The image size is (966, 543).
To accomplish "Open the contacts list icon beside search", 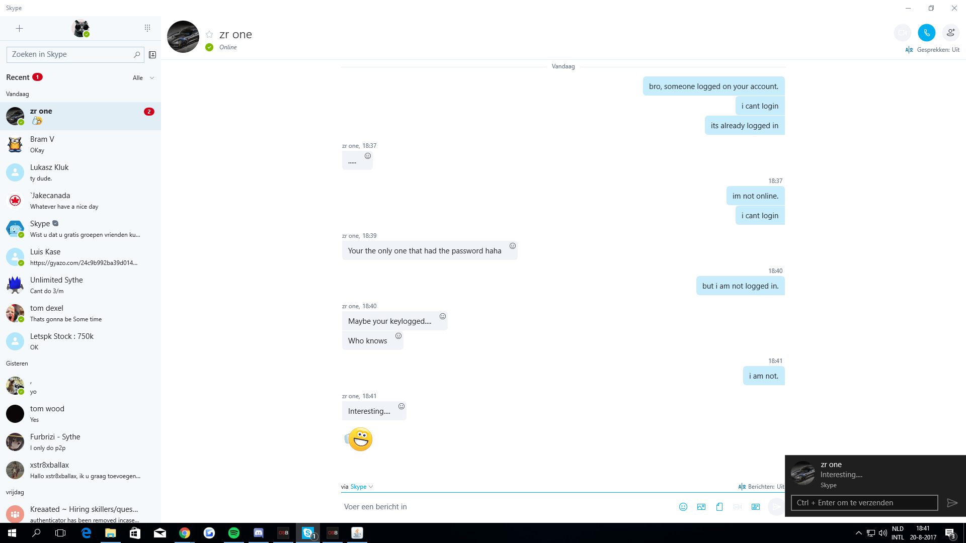I will (152, 55).
